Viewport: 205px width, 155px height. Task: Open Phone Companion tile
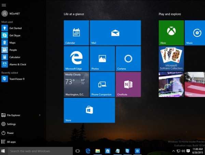[x=102, y=84]
